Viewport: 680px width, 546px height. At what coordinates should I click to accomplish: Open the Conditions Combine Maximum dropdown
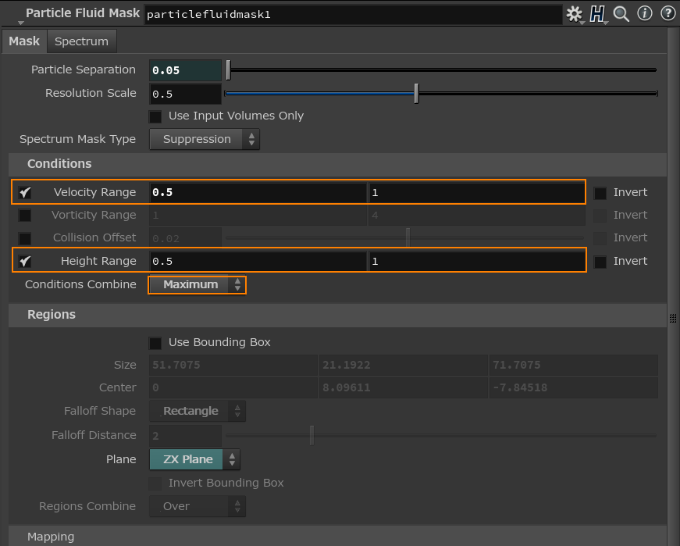197,285
